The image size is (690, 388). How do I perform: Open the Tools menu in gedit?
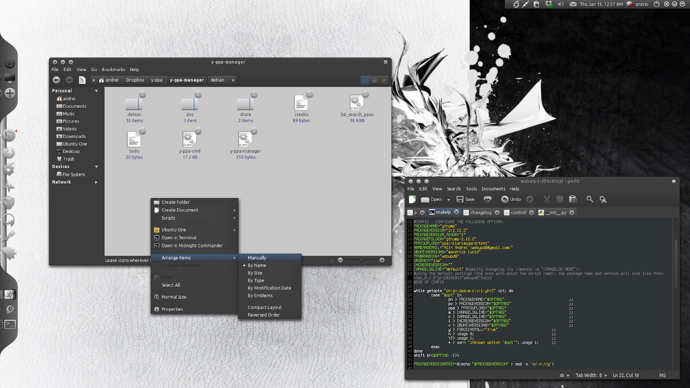[x=471, y=189]
